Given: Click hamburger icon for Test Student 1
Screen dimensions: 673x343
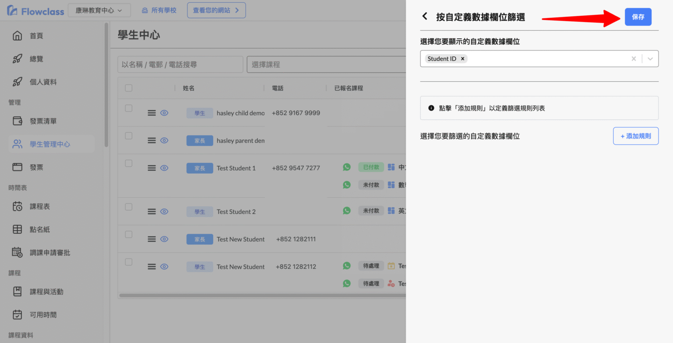Looking at the screenshot, I should coord(151,168).
